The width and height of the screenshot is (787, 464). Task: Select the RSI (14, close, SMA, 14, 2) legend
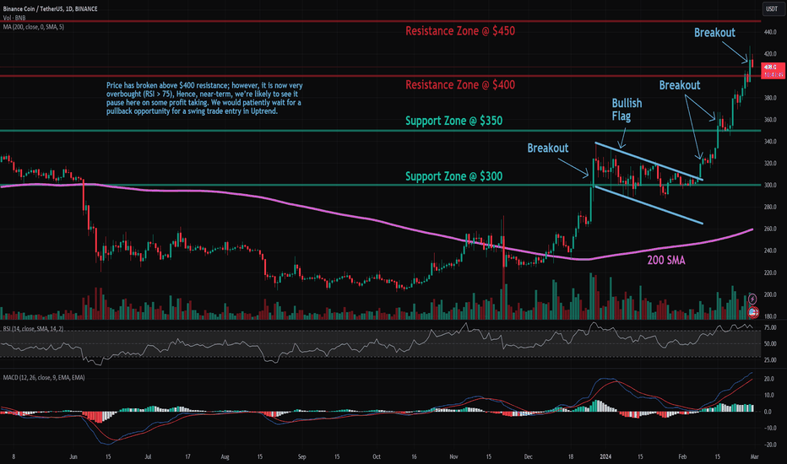(33, 328)
